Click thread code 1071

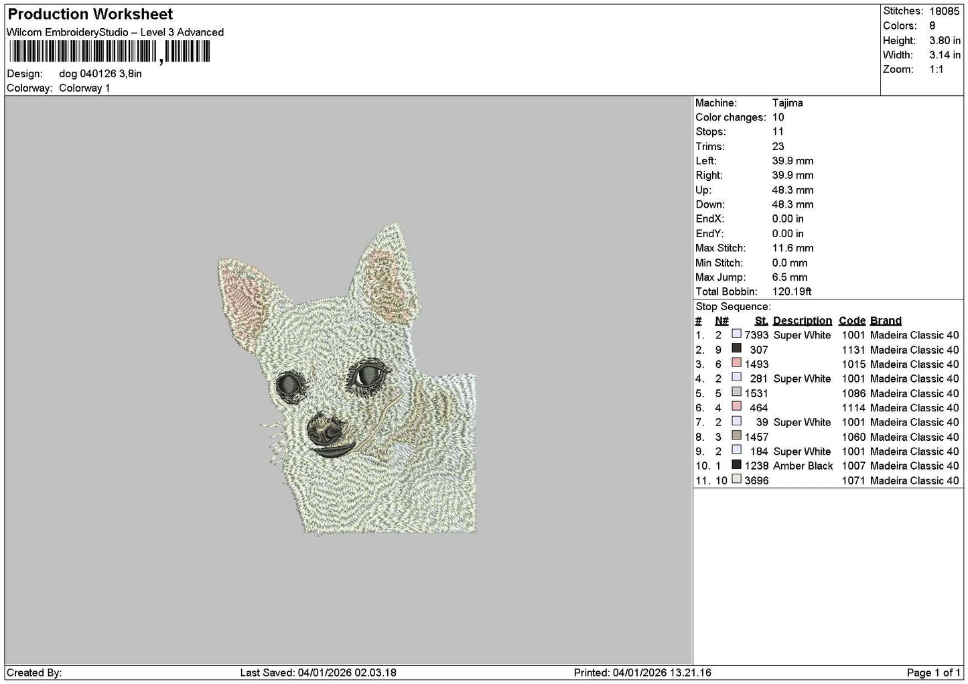click(x=853, y=480)
